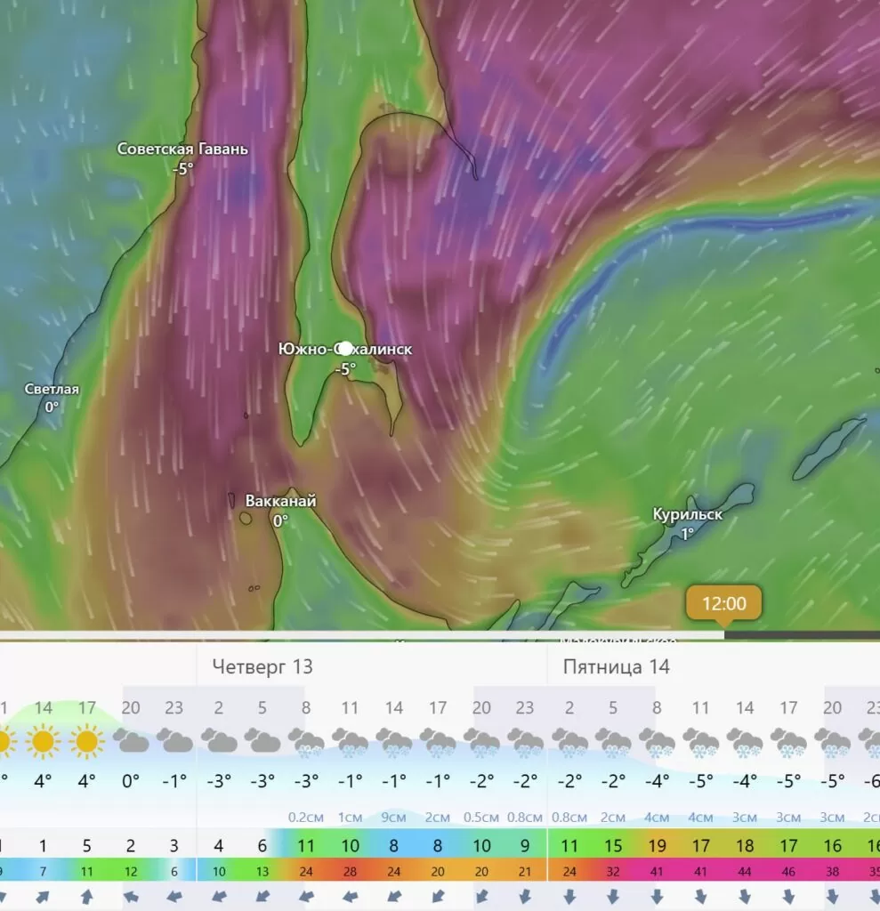Click the sunny icon at hour 17
The width and height of the screenshot is (880, 911).
(x=86, y=741)
